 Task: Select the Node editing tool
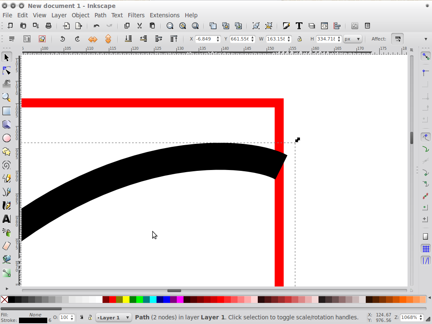6,70
